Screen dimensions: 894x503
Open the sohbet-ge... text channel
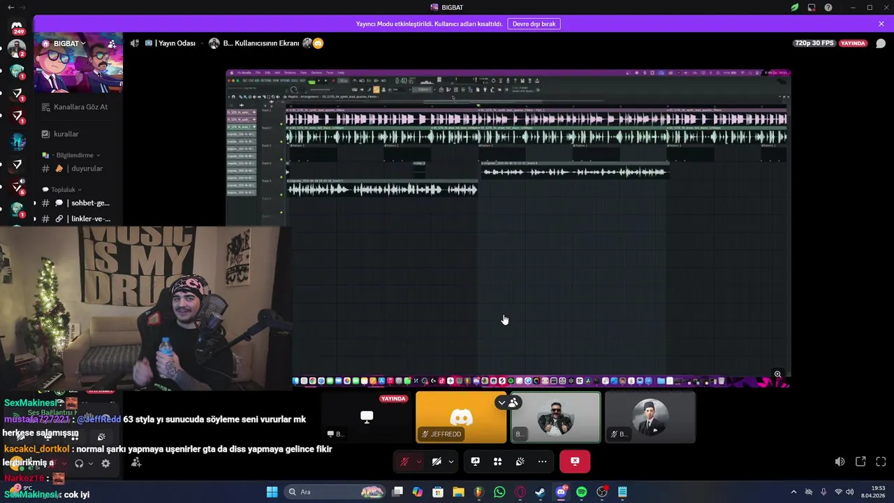pyautogui.click(x=77, y=203)
